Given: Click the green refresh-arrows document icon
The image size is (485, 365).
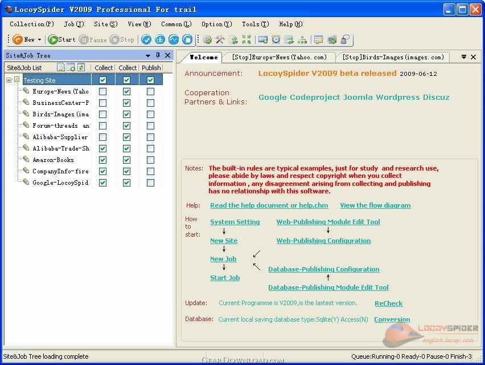Looking at the screenshot, I should coord(233,40).
